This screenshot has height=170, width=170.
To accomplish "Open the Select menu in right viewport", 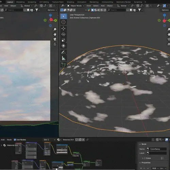I will (x=96, y=6).
